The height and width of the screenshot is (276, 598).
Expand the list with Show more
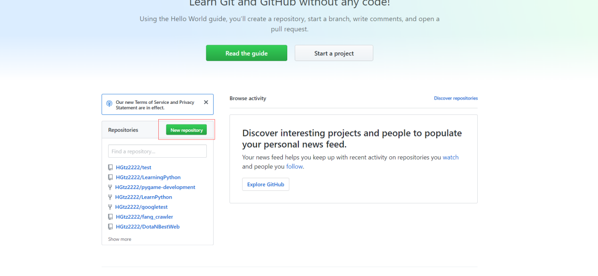click(119, 239)
